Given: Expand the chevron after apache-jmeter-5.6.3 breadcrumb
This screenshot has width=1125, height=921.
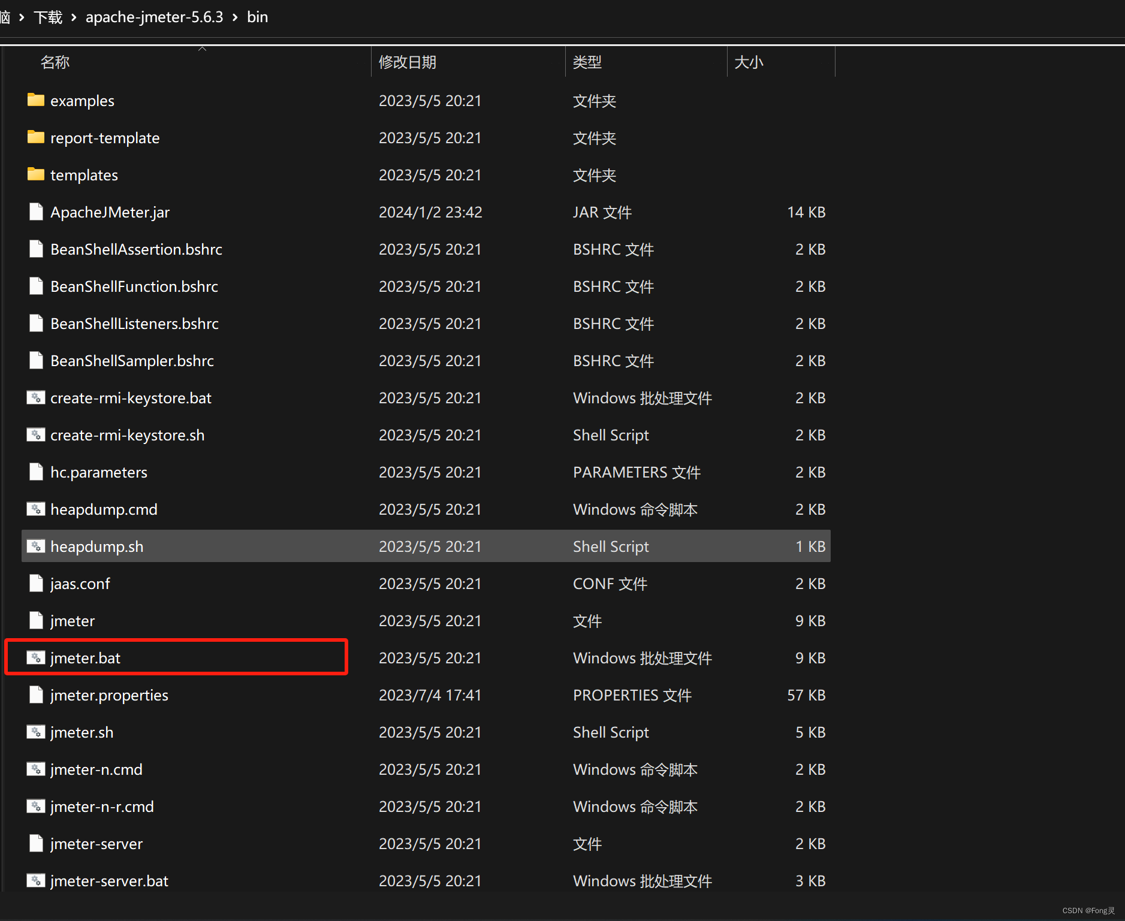Looking at the screenshot, I should (235, 17).
